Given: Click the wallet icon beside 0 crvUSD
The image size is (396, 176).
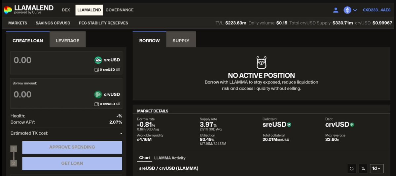Looking at the screenshot, I should point(96,104).
